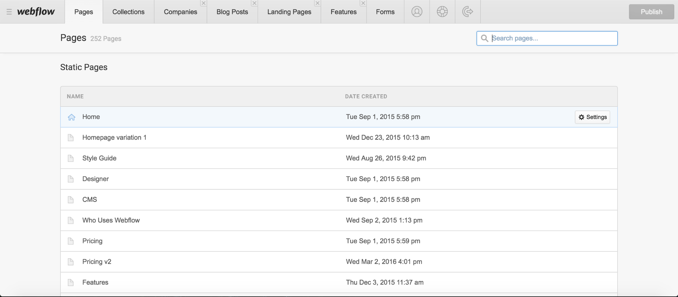Click the Home page house icon
Screen dimensions: 678x297
click(71, 117)
